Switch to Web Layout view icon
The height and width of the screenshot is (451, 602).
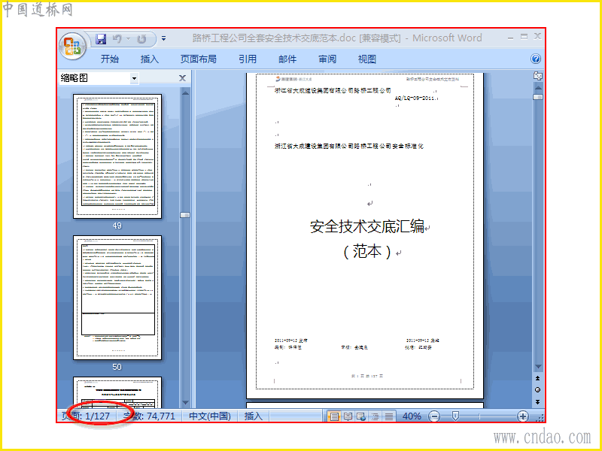[x=361, y=416]
